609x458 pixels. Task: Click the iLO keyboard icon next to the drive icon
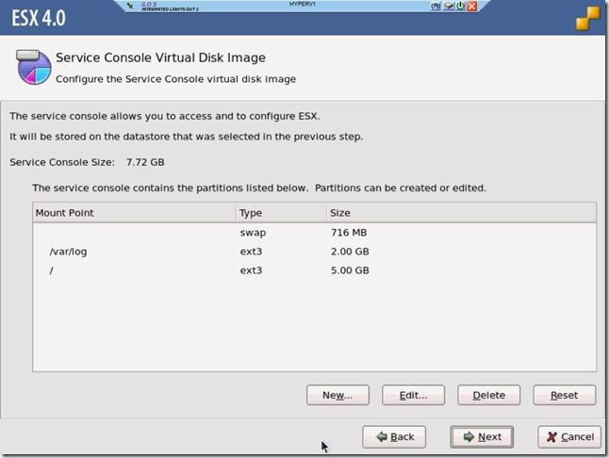tap(436, 6)
